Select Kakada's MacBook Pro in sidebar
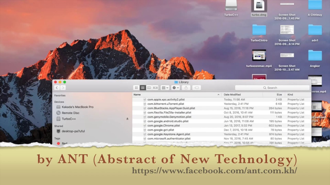Screen dimensions: 330x185 coord(78,107)
